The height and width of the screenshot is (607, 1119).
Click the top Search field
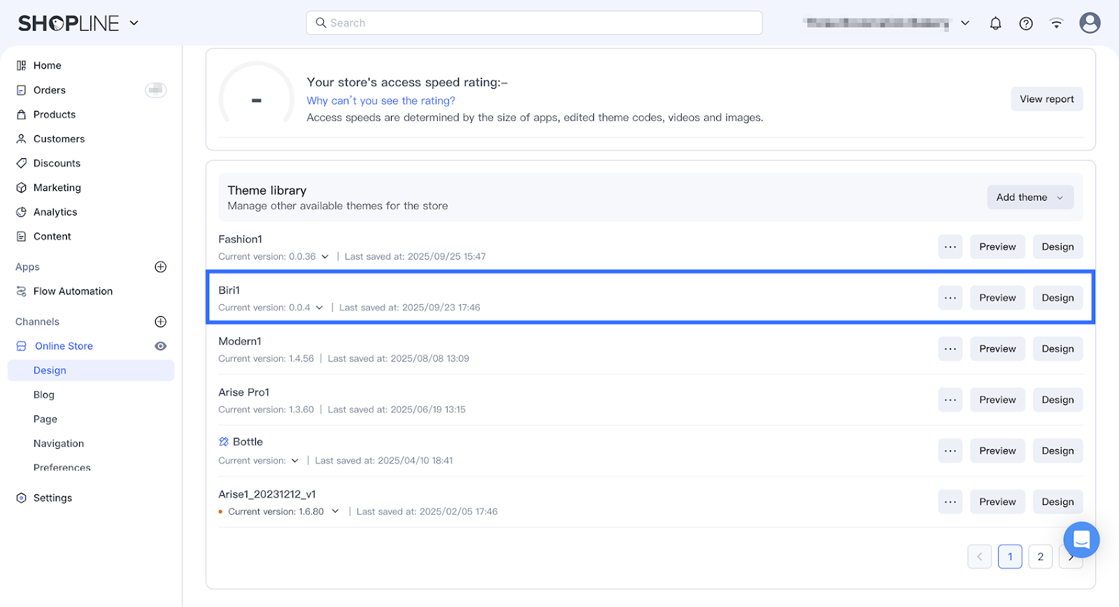click(x=534, y=23)
